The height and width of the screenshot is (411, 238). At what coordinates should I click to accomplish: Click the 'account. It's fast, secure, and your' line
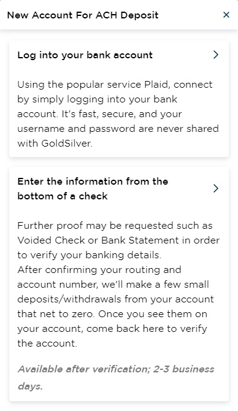point(99,114)
